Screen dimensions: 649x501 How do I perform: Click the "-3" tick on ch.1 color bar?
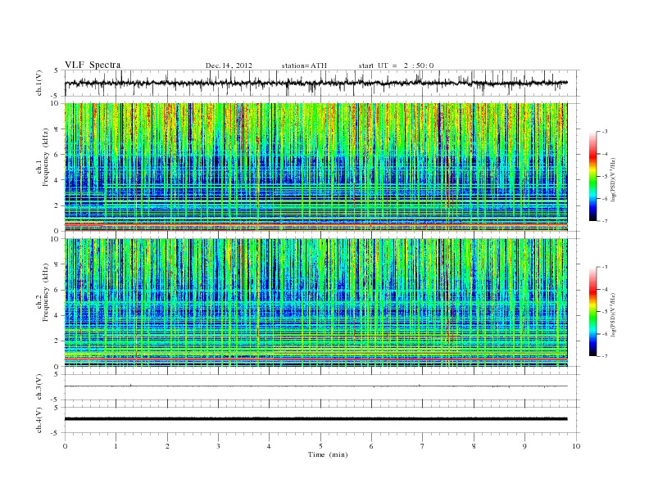coord(605,132)
